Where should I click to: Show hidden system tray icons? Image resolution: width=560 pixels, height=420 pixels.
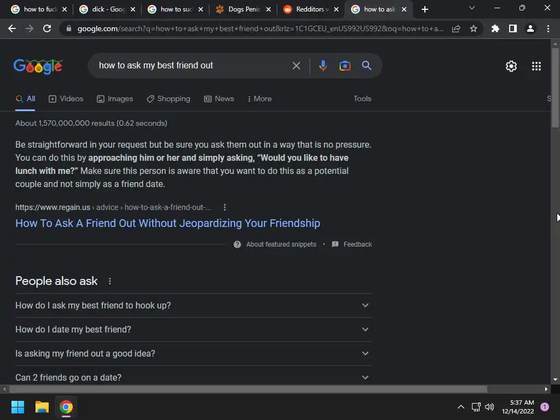460,407
